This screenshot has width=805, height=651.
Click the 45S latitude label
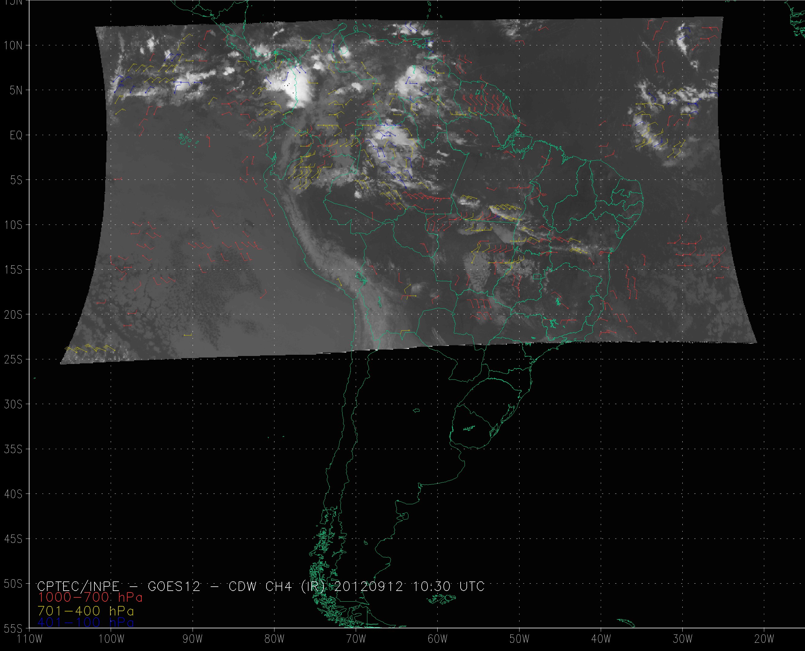click(x=13, y=539)
